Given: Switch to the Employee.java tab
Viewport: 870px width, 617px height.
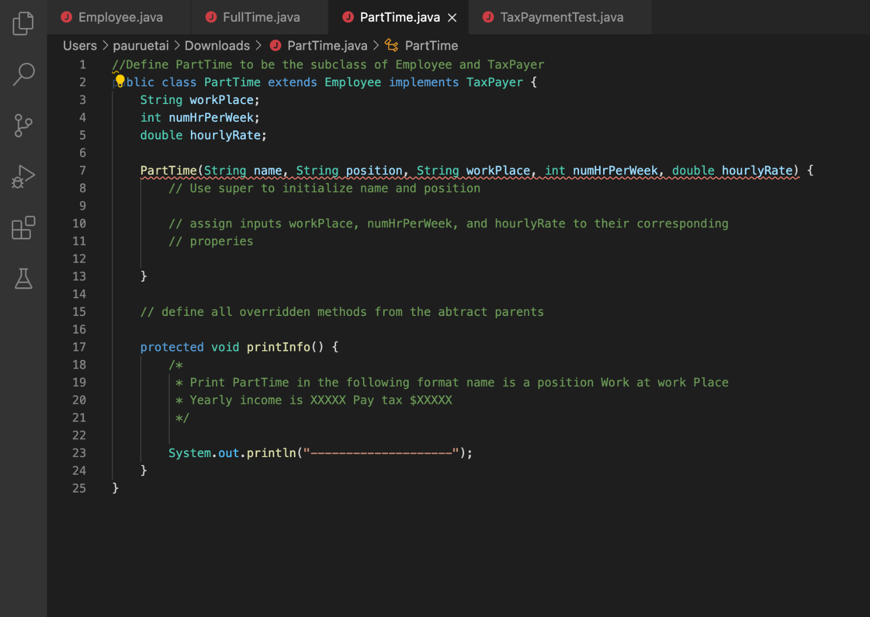Looking at the screenshot, I should pyautogui.click(x=119, y=17).
